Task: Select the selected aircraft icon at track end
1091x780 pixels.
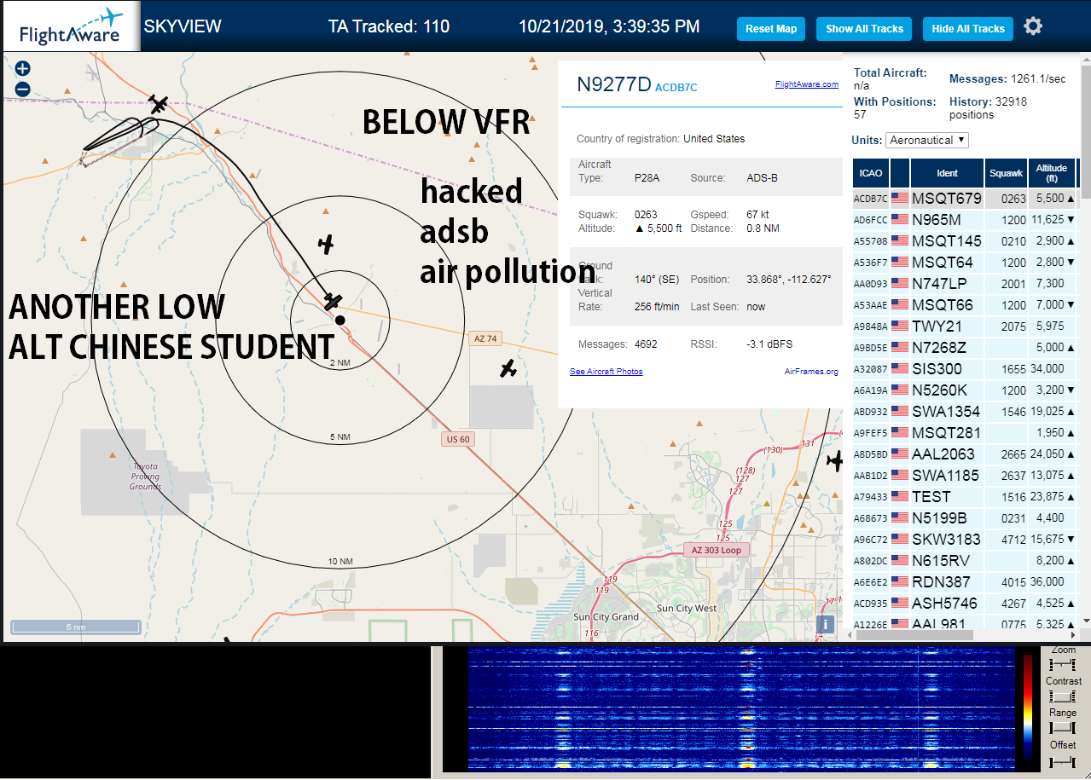Action: pyautogui.click(x=333, y=302)
